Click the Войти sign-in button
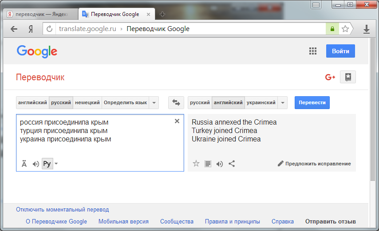This screenshot has height=231, width=379. click(x=340, y=51)
